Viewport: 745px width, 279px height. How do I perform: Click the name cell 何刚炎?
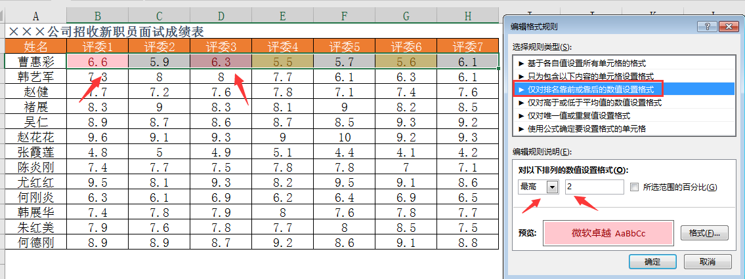(x=35, y=197)
